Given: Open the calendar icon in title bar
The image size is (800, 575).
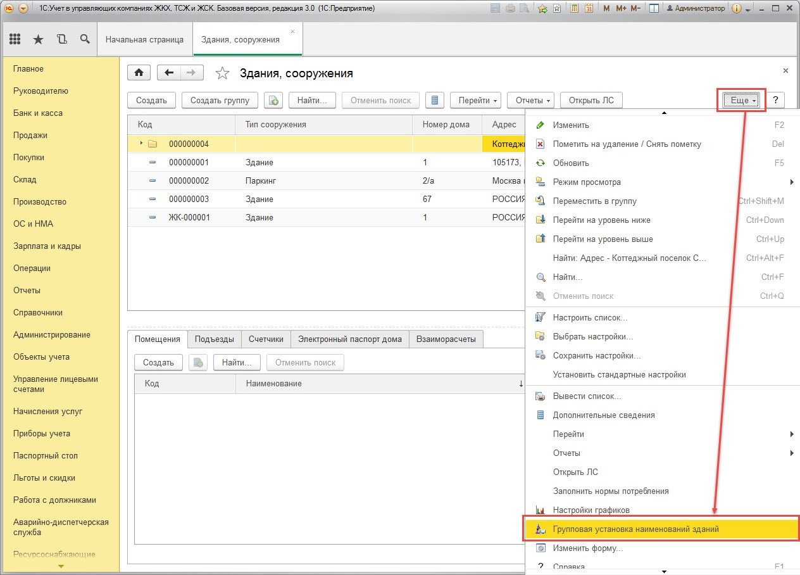Looking at the screenshot, I should click(589, 9).
